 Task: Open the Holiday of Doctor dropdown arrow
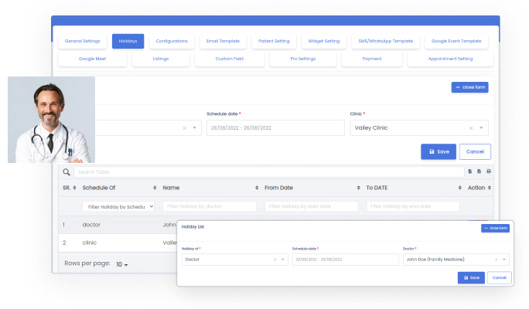coord(283,260)
